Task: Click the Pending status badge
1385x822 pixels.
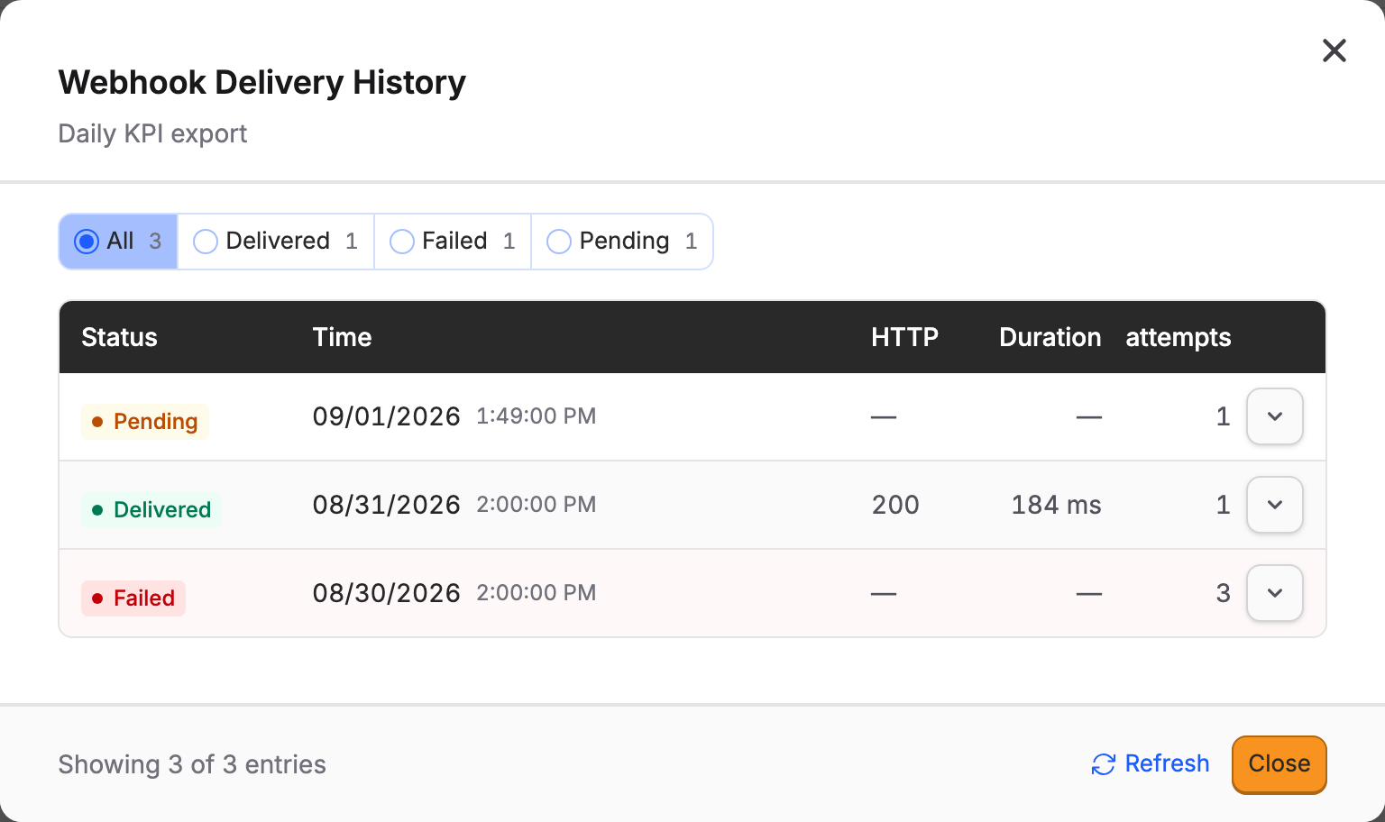Action: [x=145, y=422]
